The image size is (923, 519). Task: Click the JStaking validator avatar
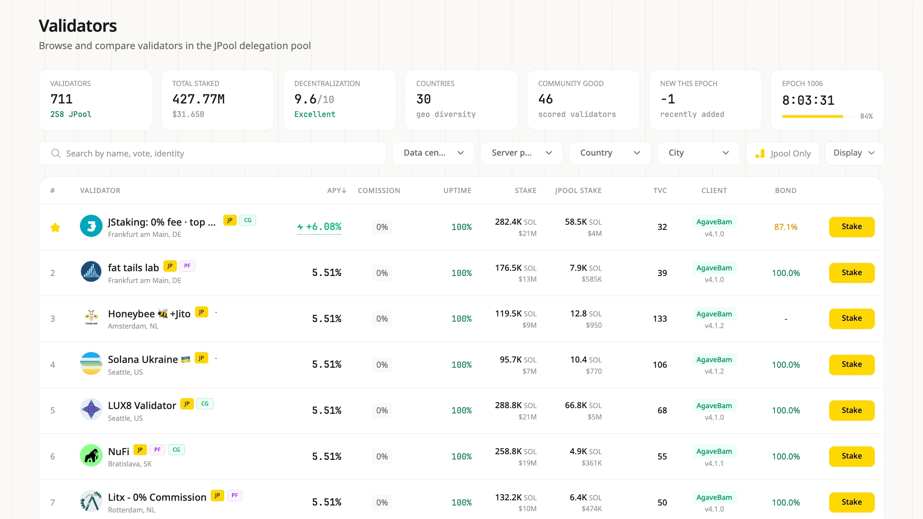(91, 226)
